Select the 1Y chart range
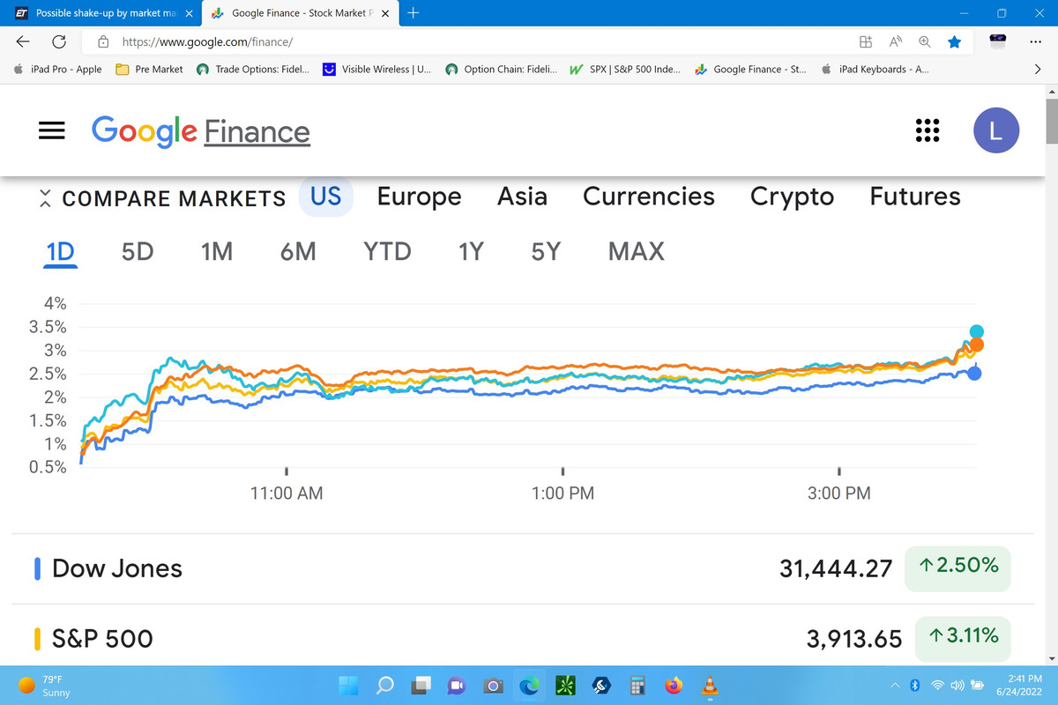Viewport: 1058px width, 705px height. coord(471,252)
